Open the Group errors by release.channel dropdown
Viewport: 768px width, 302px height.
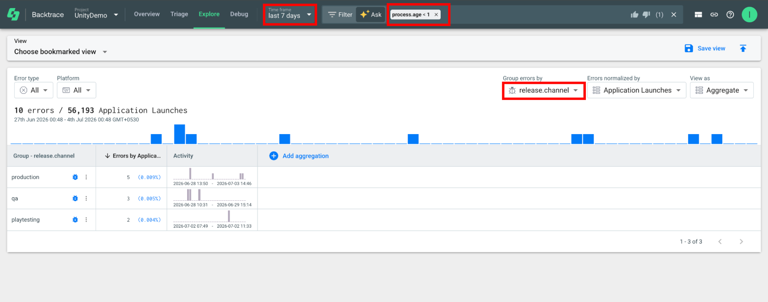[x=544, y=90]
